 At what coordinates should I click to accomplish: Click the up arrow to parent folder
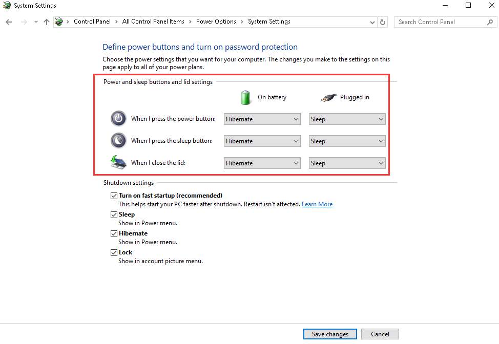pyautogui.click(x=46, y=21)
